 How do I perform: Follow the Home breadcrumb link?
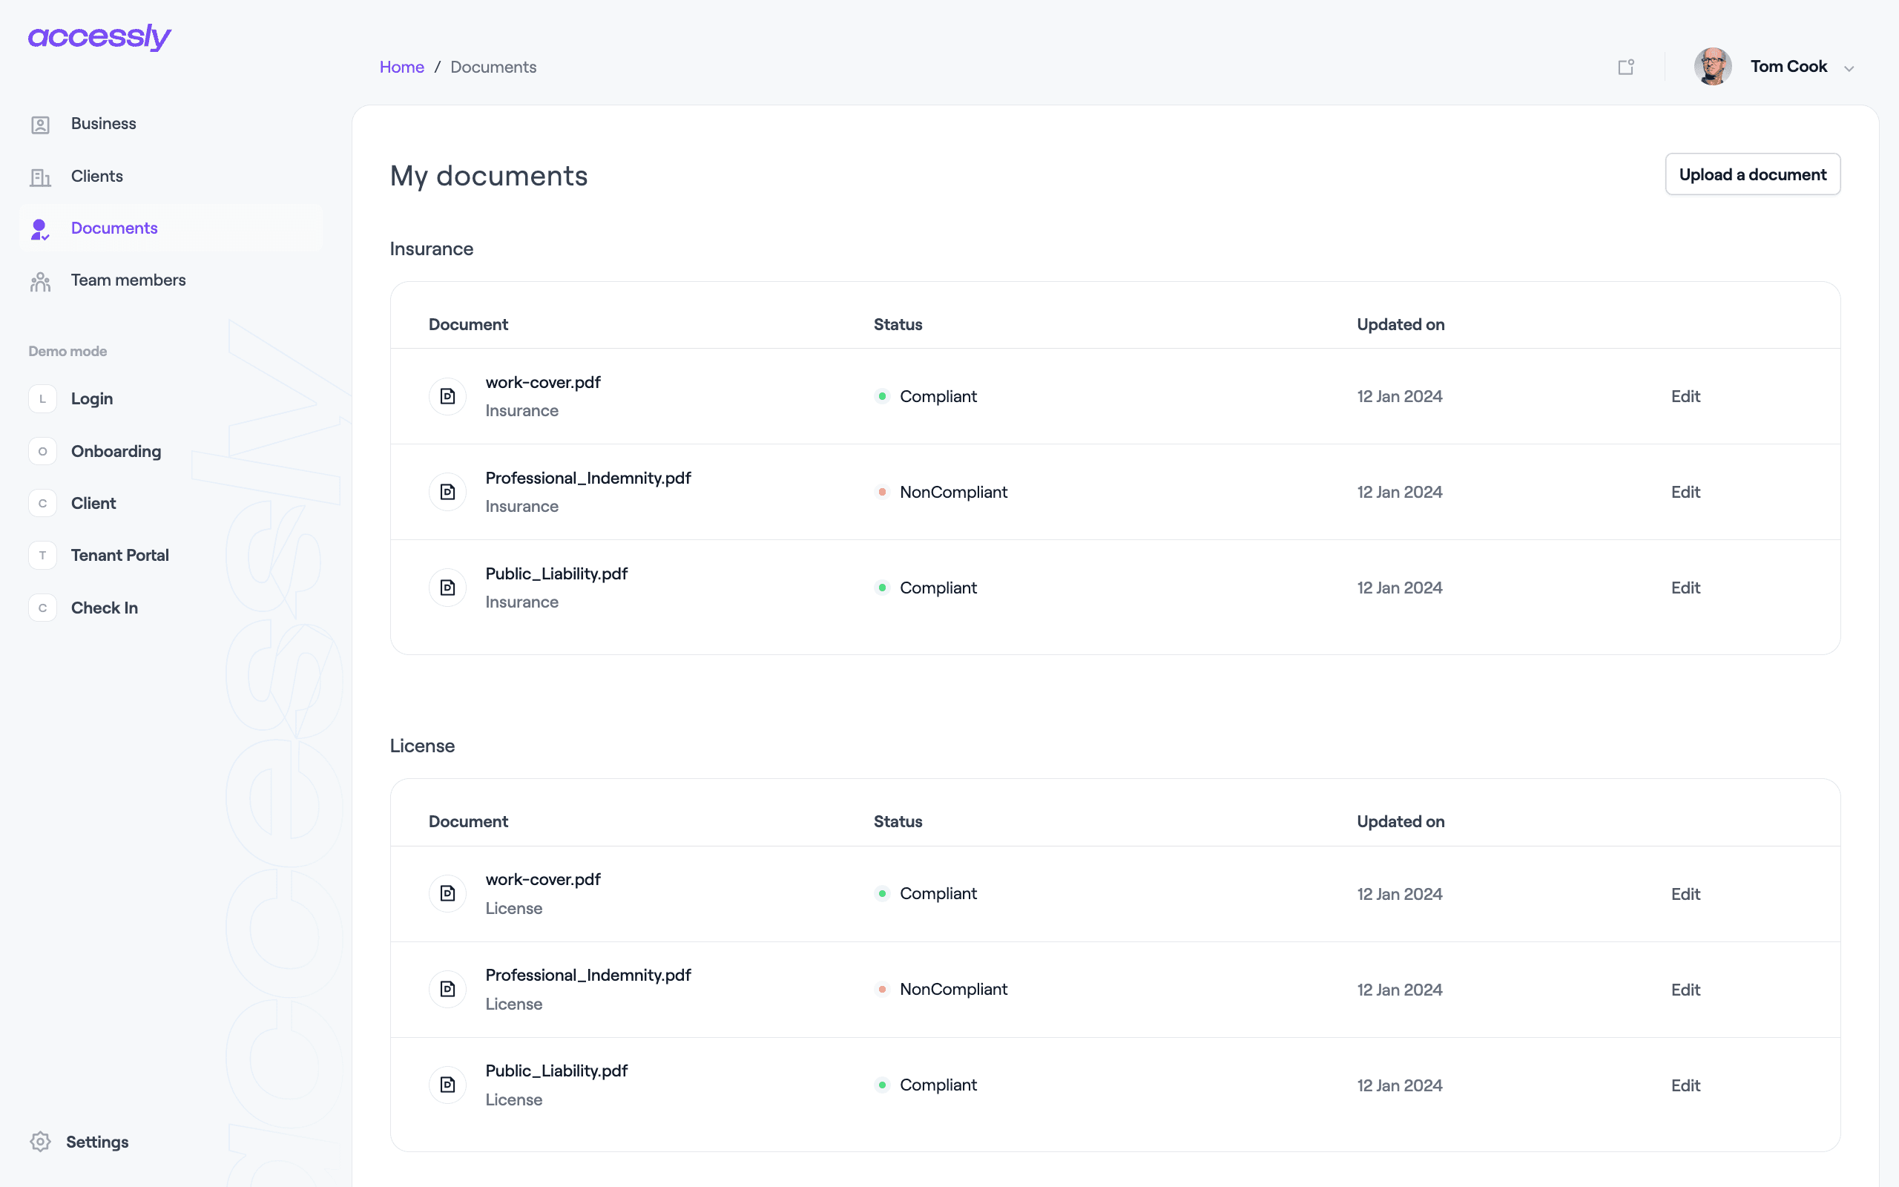point(402,68)
